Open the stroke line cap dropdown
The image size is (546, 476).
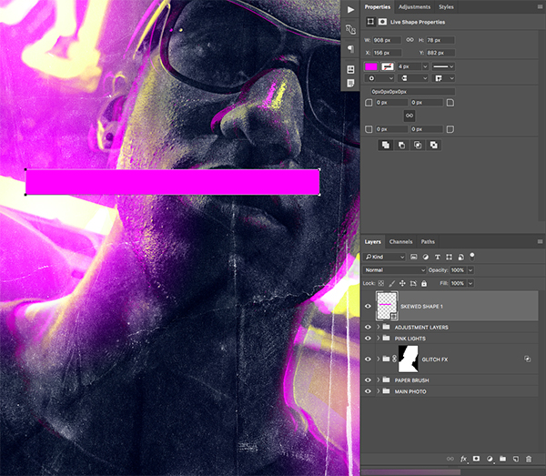(413, 78)
